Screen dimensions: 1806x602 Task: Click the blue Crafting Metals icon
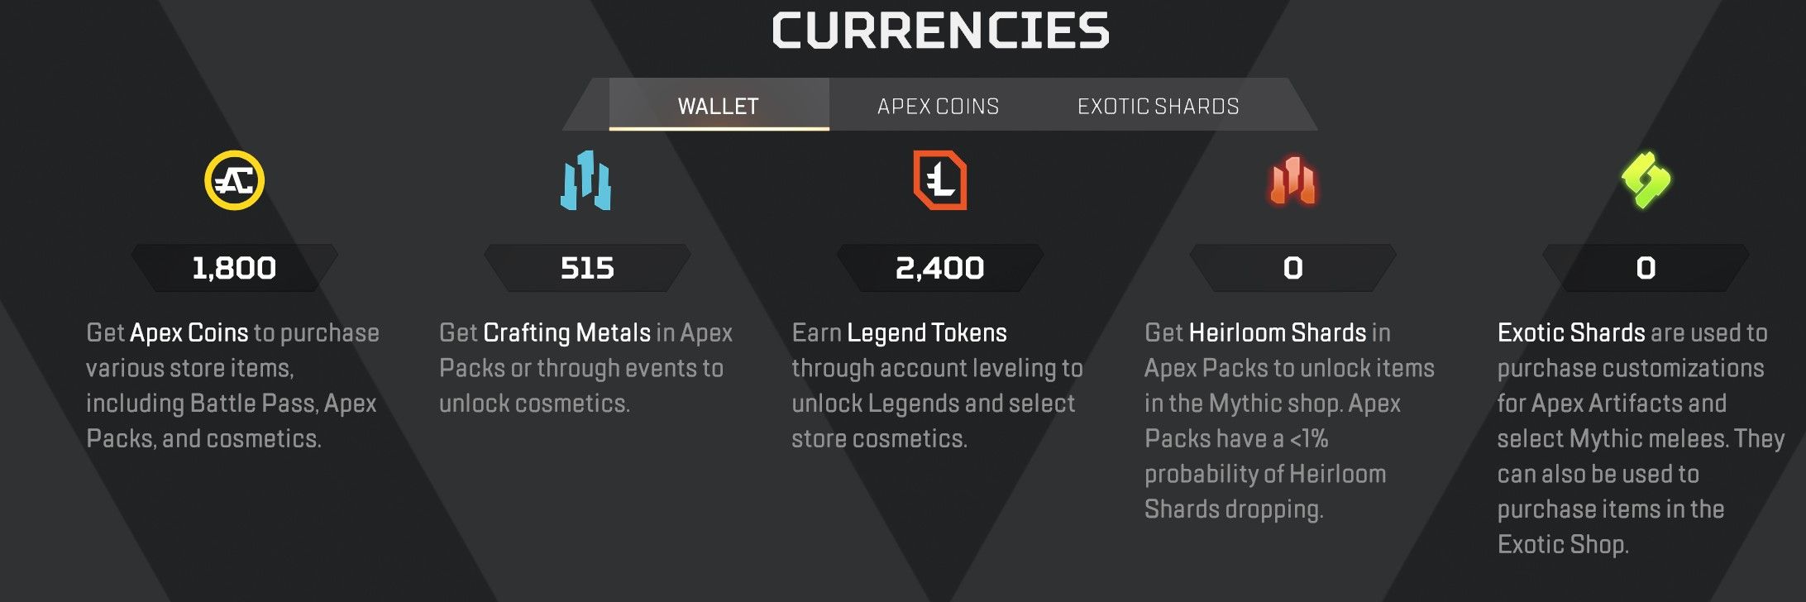point(586,180)
